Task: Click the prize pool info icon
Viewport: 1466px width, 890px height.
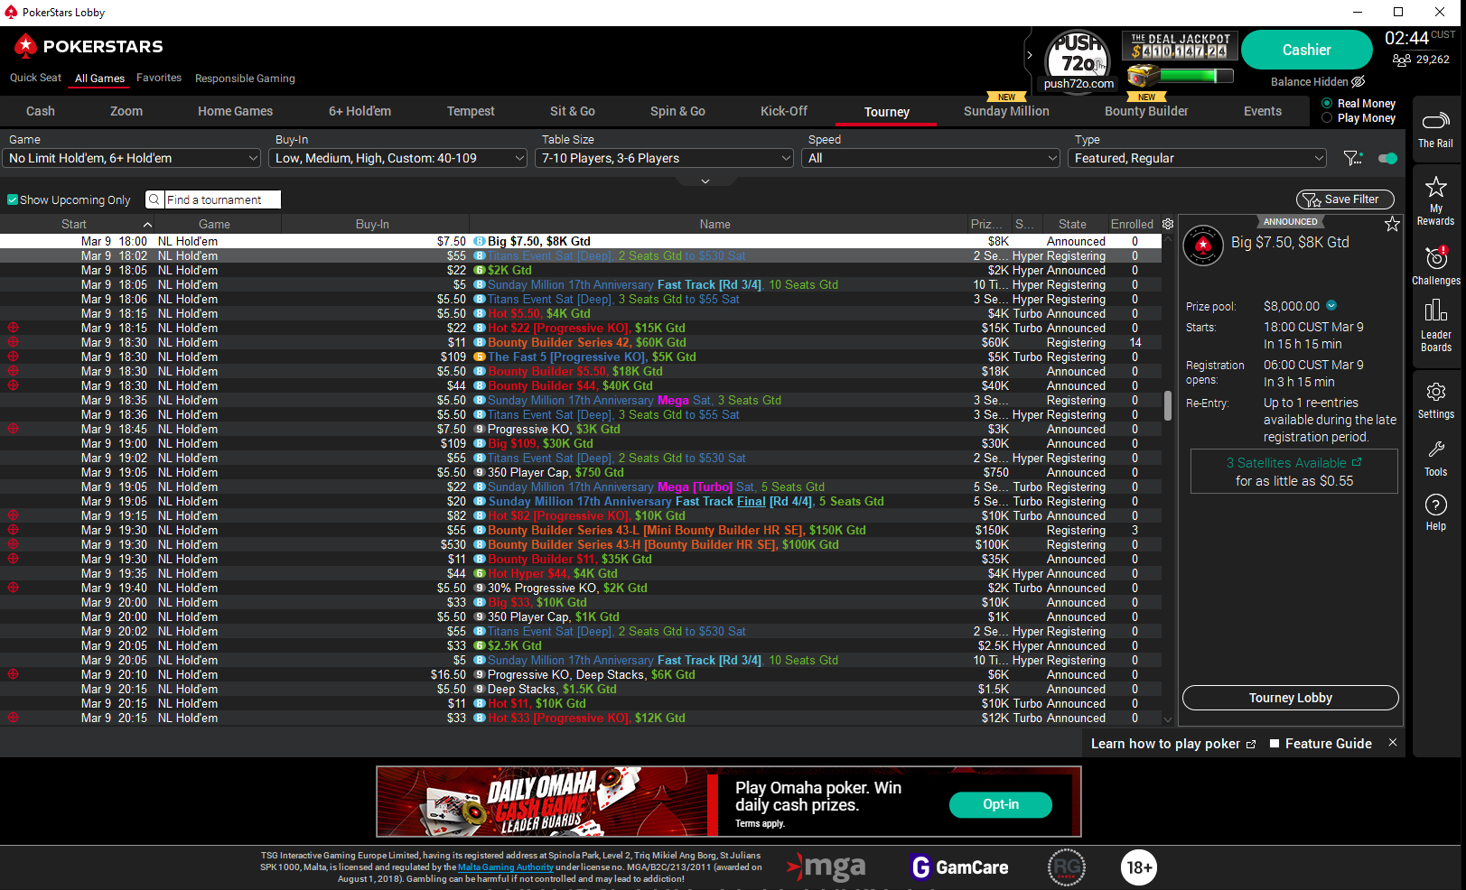Action: (1331, 305)
